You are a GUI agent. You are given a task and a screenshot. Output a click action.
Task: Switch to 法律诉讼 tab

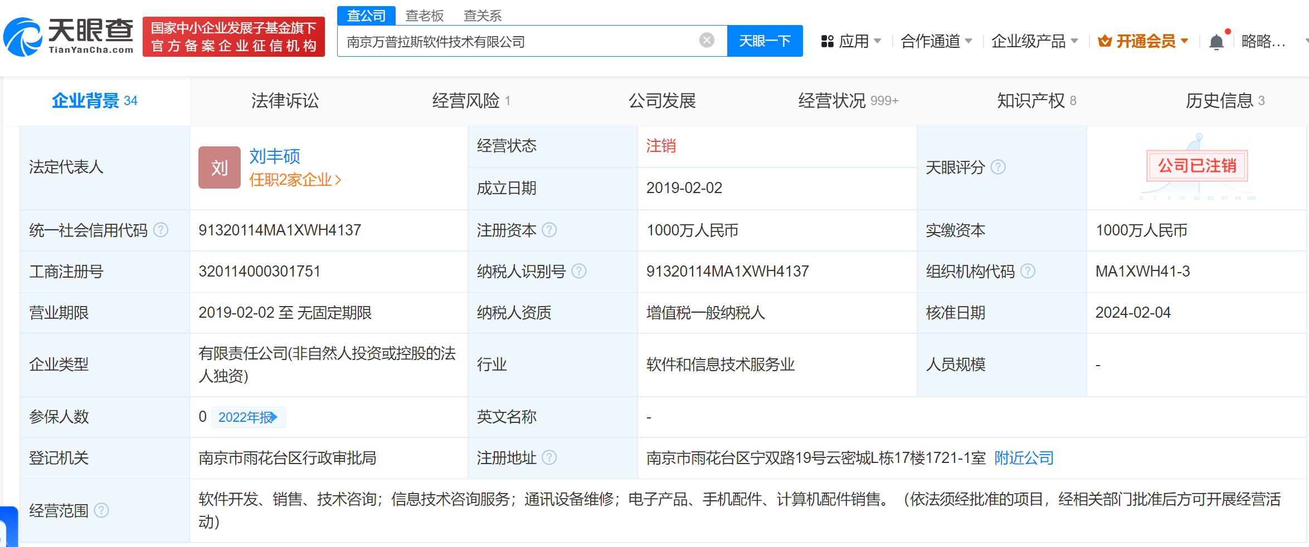285,101
